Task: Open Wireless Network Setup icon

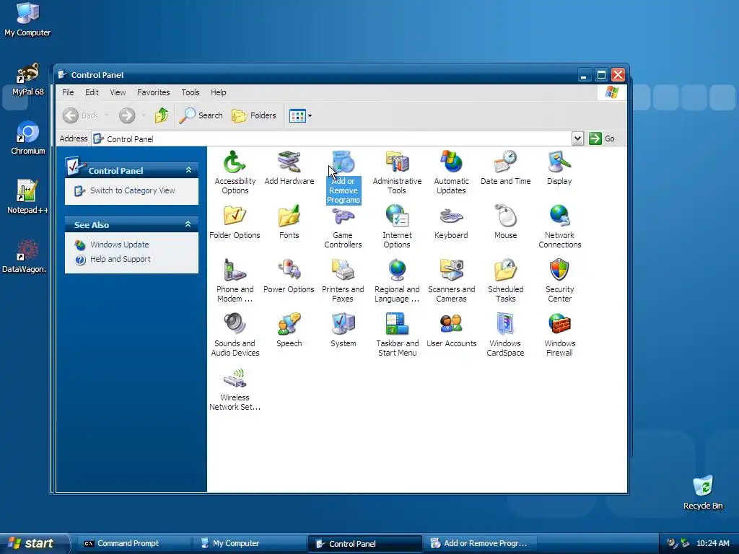Action: 235,389
